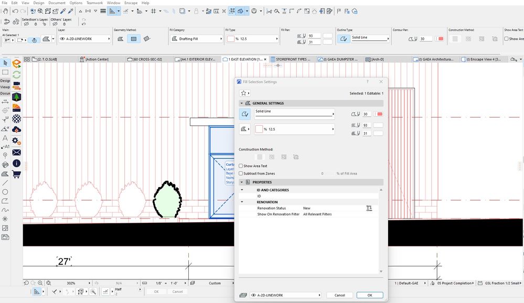The width and height of the screenshot is (524, 303).
Task: Click the Enscape cloud upload icon
Action: (x=16, y=129)
